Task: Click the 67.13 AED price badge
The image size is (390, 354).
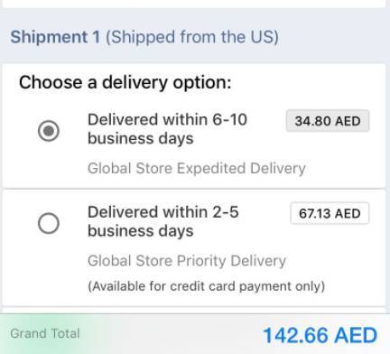Action: click(330, 213)
